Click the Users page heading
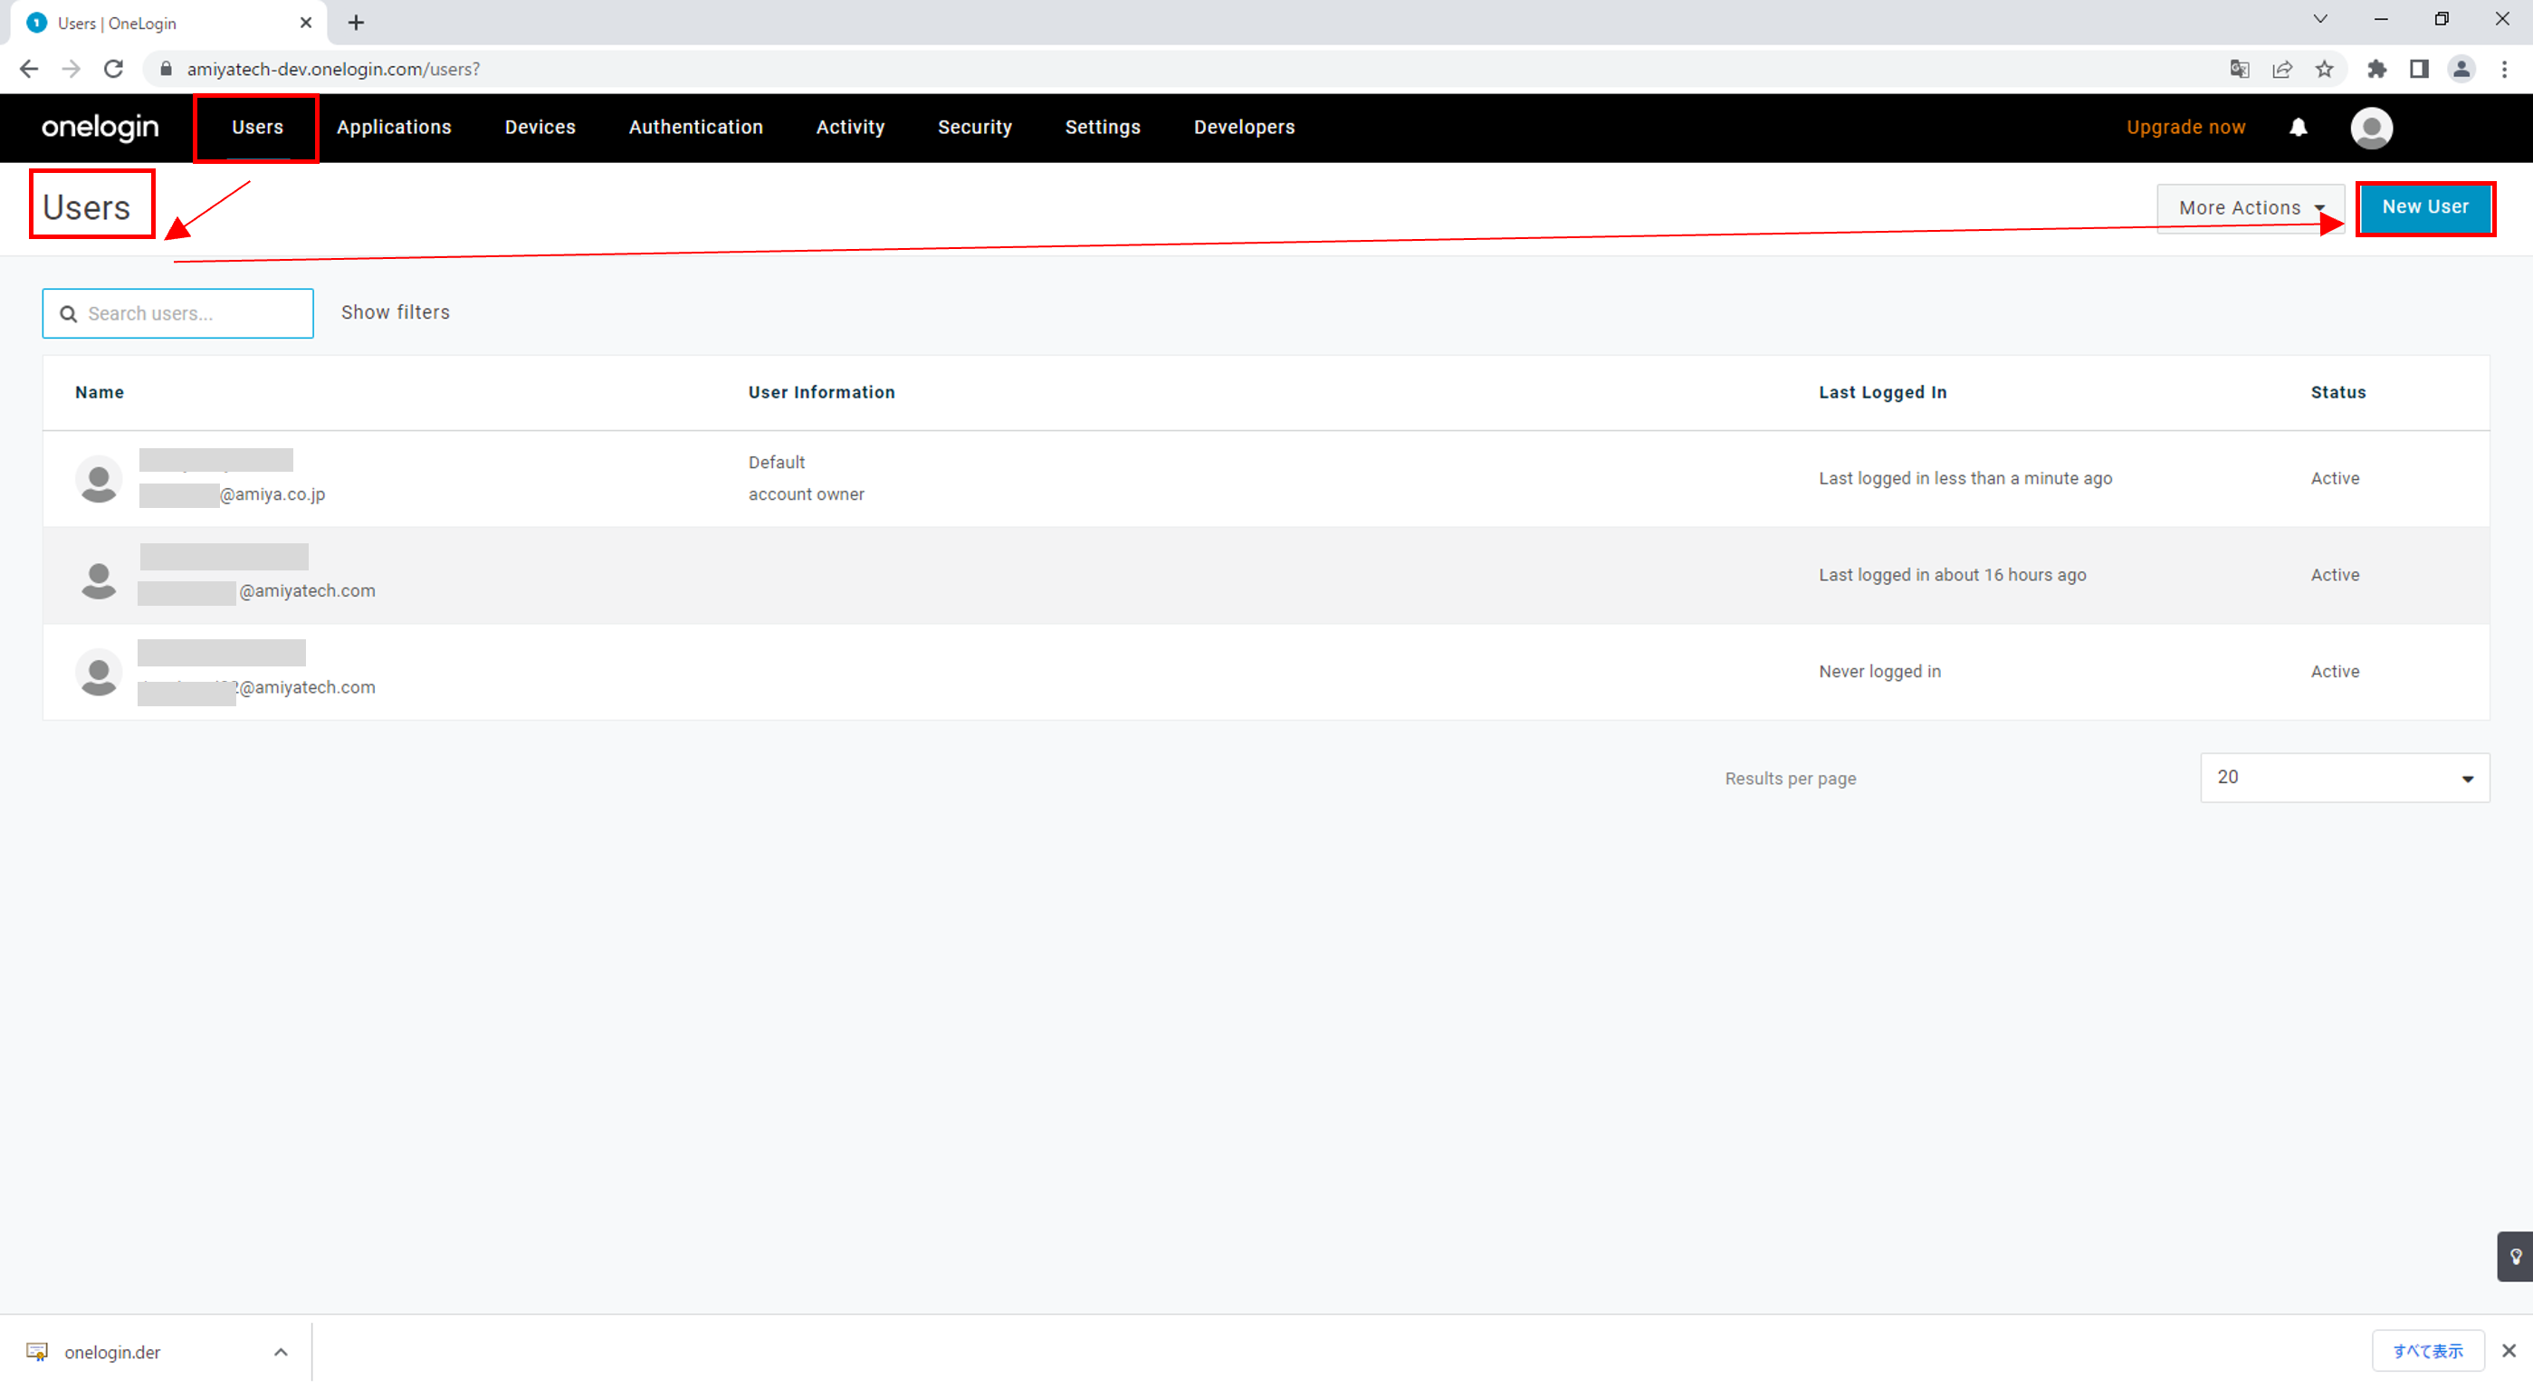The image size is (2533, 1389). (x=87, y=207)
